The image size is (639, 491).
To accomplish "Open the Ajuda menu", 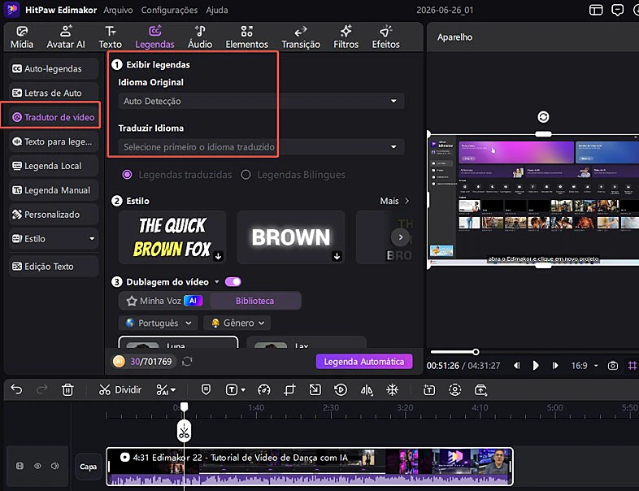I will coord(217,11).
